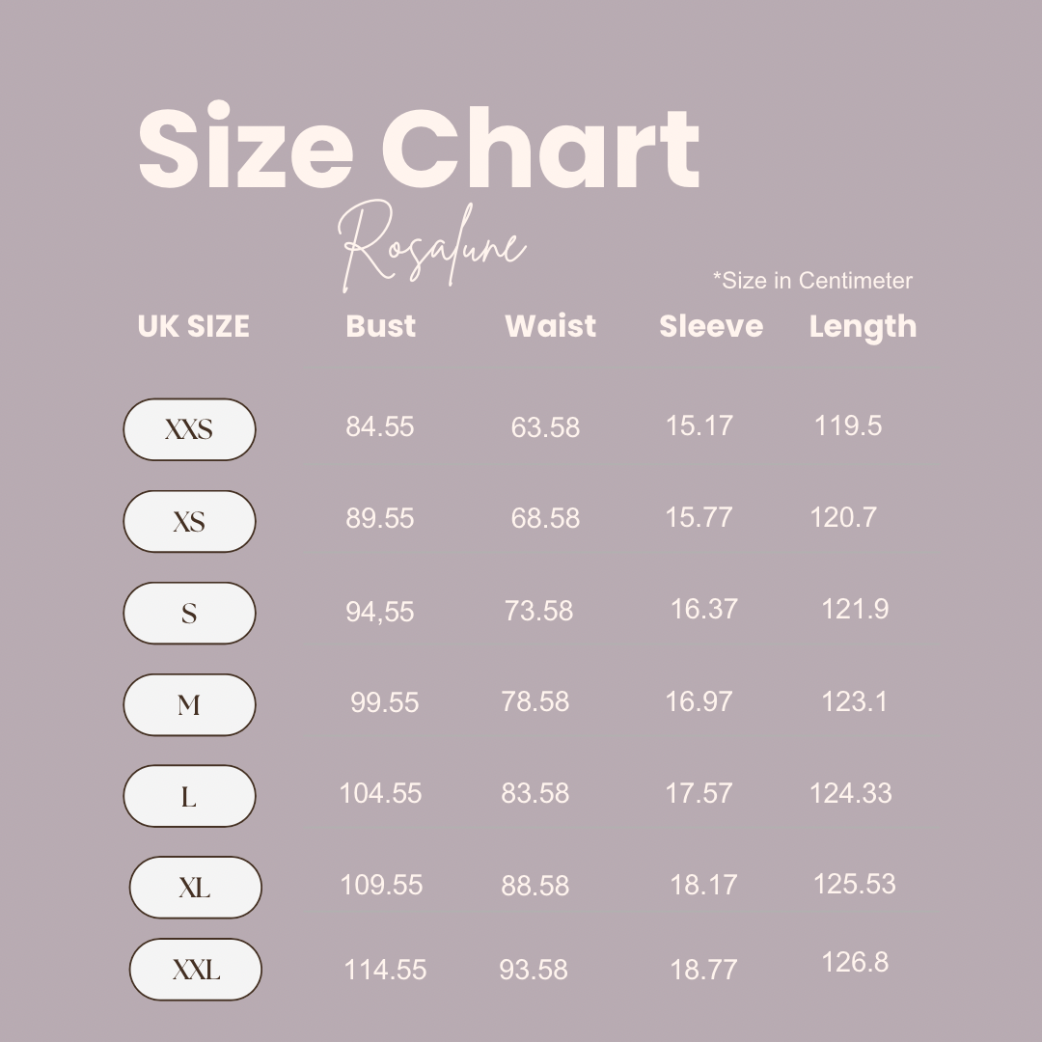Image resolution: width=1042 pixels, height=1042 pixels.
Task: Select the Length column header
Action: tap(863, 327)
